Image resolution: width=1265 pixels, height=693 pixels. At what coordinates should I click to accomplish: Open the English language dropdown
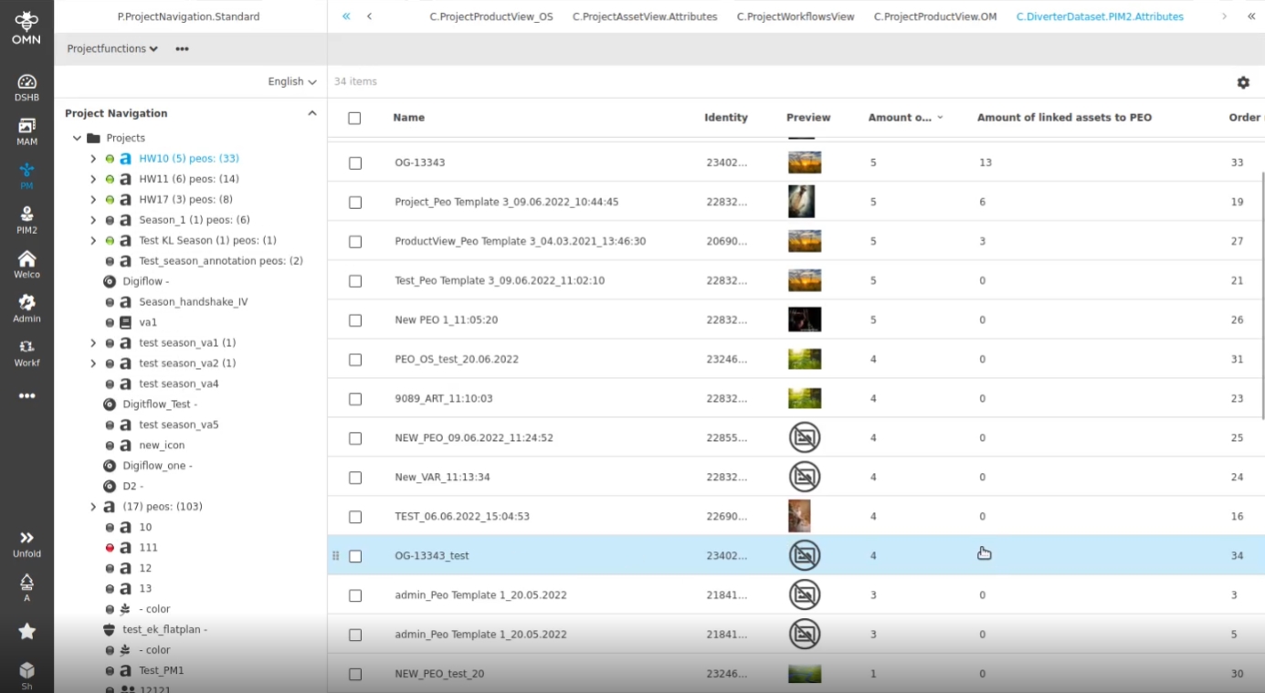(292, 82)
